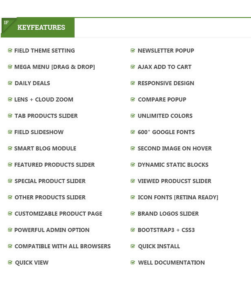Viewport: 251px width, 287px height.
Task: Click check icon beside Quick View
Action: point(10,263)
